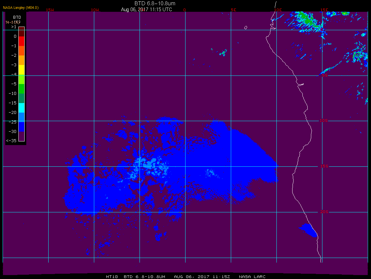Click the 'BTD 6.8-10.8UM' footer text
The width and height of the screenshot is (371, 279).
tap(144, 277)
